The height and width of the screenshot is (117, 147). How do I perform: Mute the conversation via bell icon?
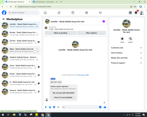click(122, 39)
